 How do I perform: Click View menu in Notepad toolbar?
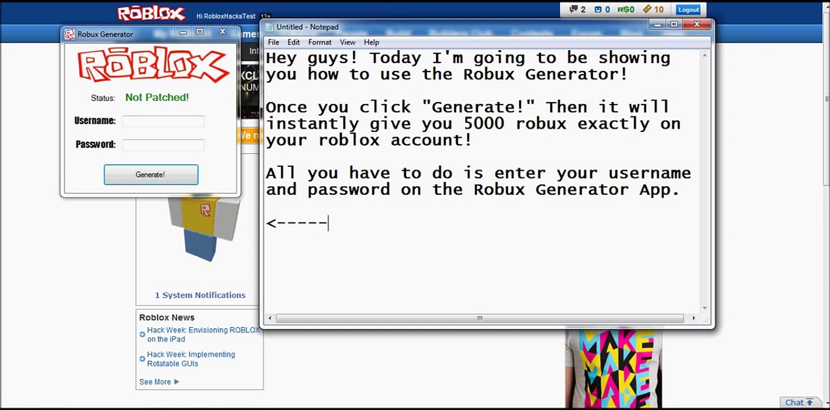347,42
